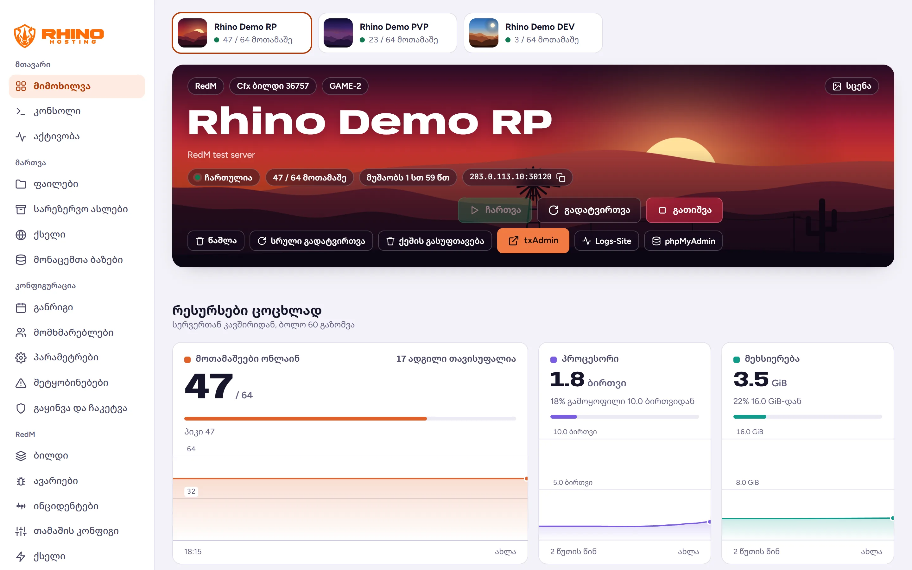Open აქტივობა activity page
Screen dimensions: 912x570
click(77, 136)
